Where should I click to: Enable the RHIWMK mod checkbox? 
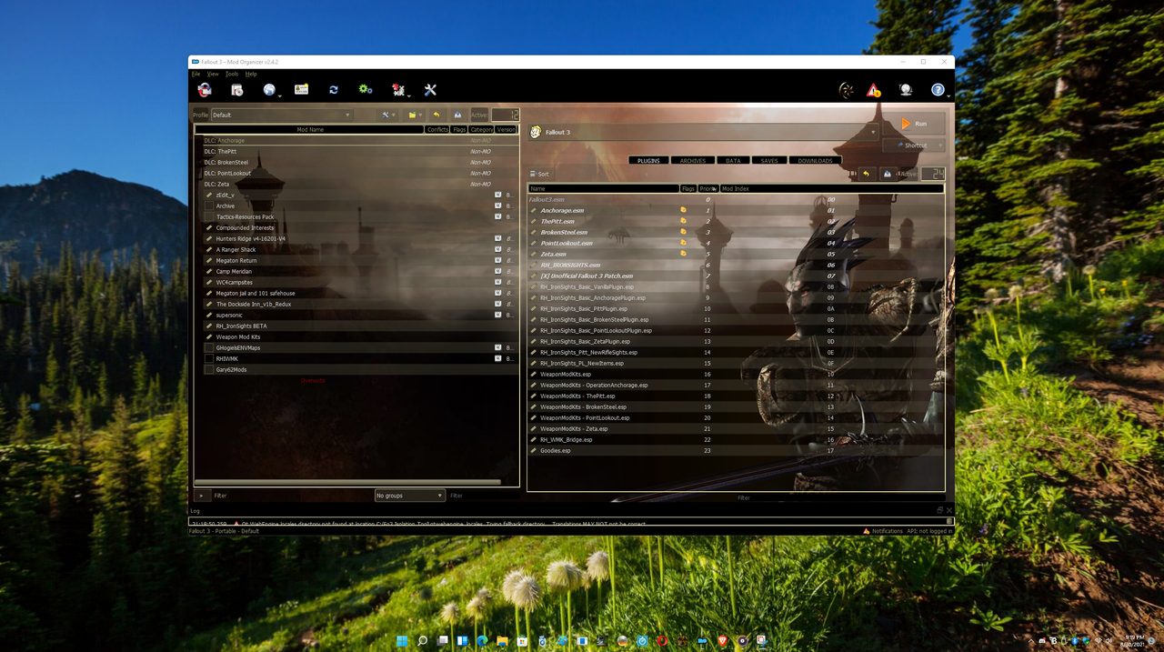pyautogui.click(x=209, y=358)
